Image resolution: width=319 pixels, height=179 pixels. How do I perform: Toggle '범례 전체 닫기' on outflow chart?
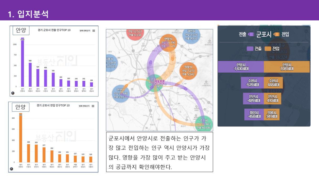pos(85,31)
